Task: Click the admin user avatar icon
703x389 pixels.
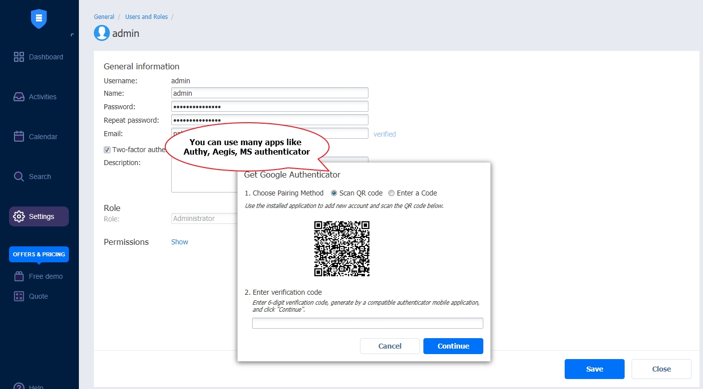Action: point(101,33)
